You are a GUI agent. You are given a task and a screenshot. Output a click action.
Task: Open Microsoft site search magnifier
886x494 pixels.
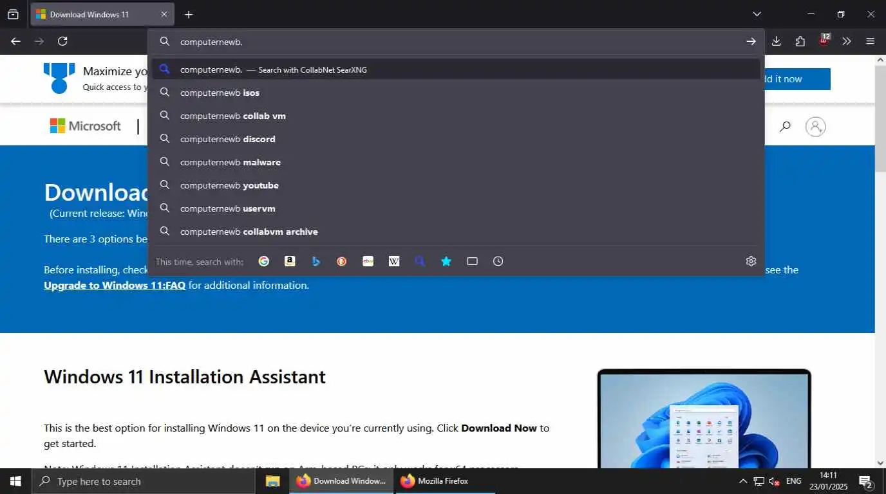coord(785,127)
